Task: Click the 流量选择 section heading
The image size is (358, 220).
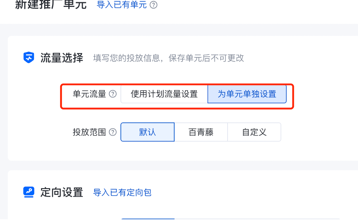Action: click(62, 58)
